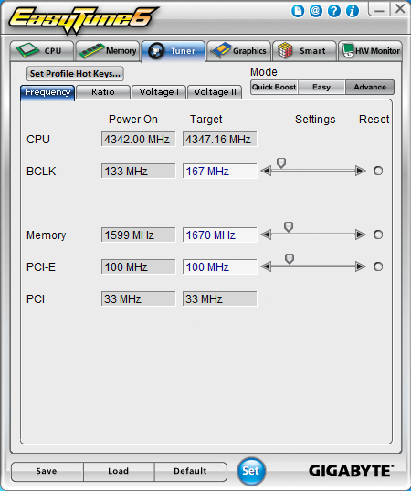
Task: Open the HW Monitor tab
Action: (370, 51)
